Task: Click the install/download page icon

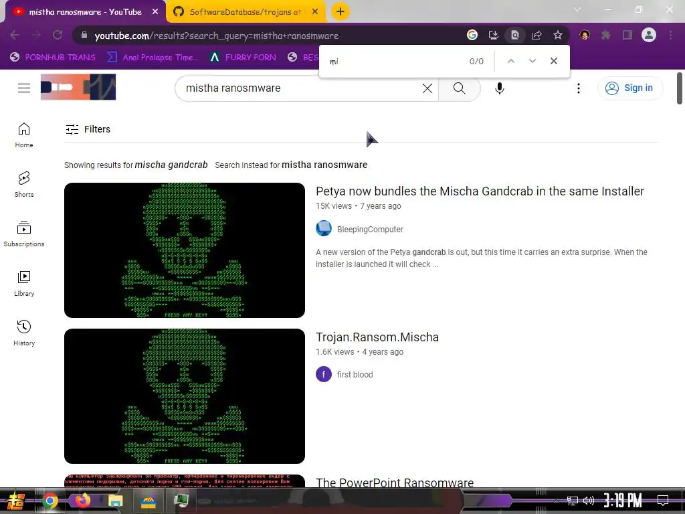Action: (x=493, y=35)
